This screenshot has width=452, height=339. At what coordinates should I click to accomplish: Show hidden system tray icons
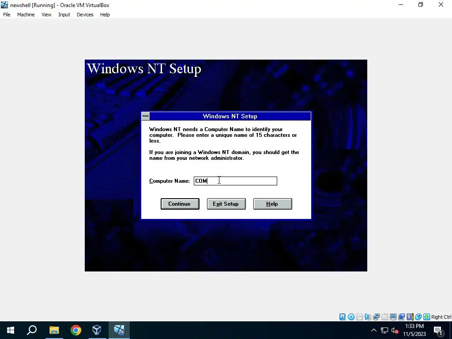pos(373,330)
